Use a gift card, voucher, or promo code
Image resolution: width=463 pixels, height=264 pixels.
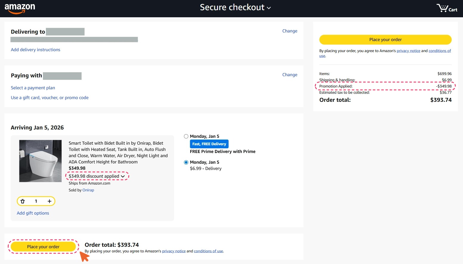tap(49, 98)
